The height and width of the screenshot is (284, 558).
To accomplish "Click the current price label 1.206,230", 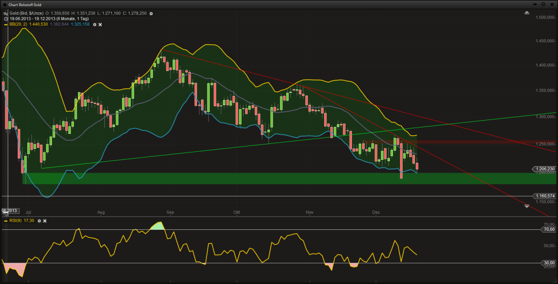I will point(544,169).
